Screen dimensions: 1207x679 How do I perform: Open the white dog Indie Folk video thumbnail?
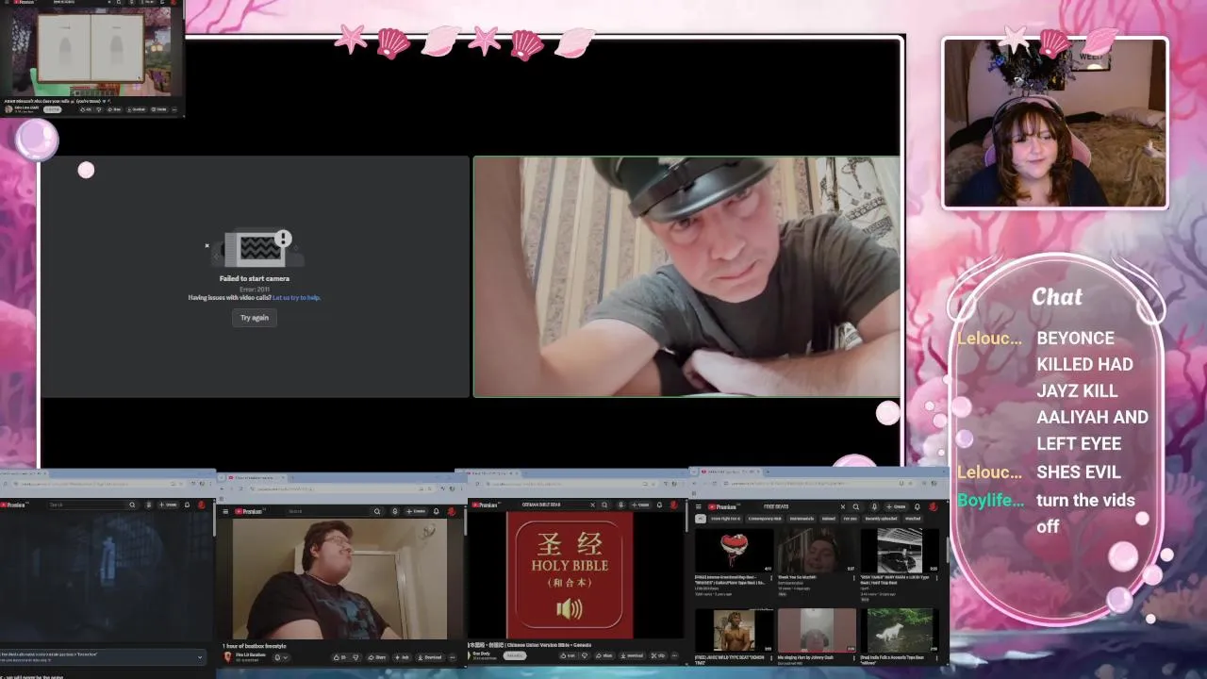pyautogui.click(x=901, y=630)
